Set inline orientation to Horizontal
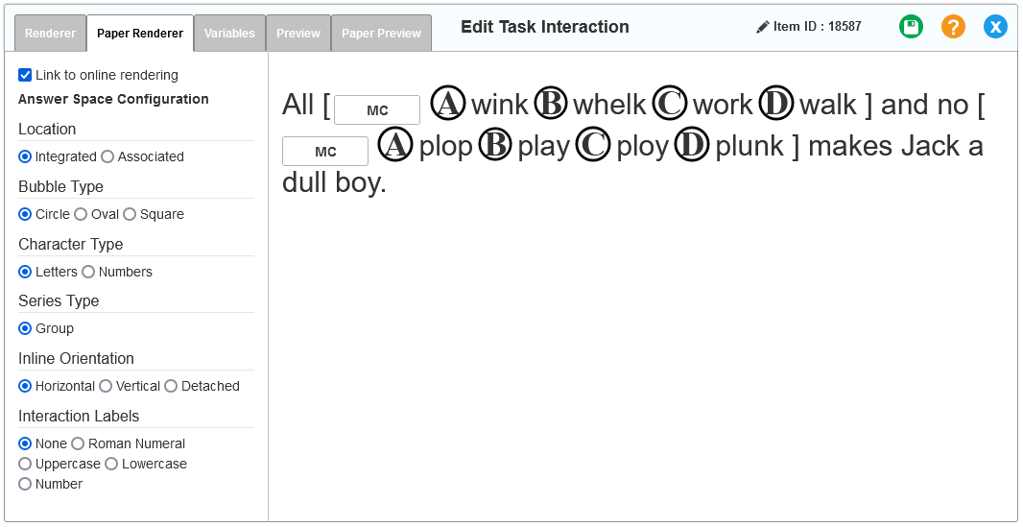This screenshot has width=1023, height=527. coord(25,386)
